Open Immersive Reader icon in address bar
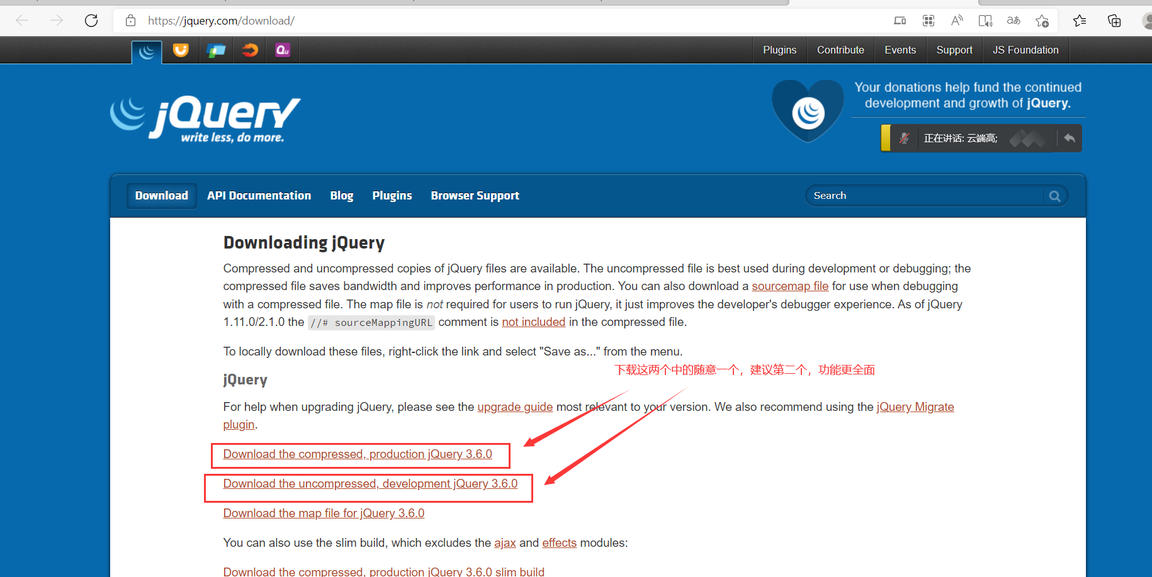This screenshot has height=577, width=1152. pyautogui.click(x=985, y=21)
